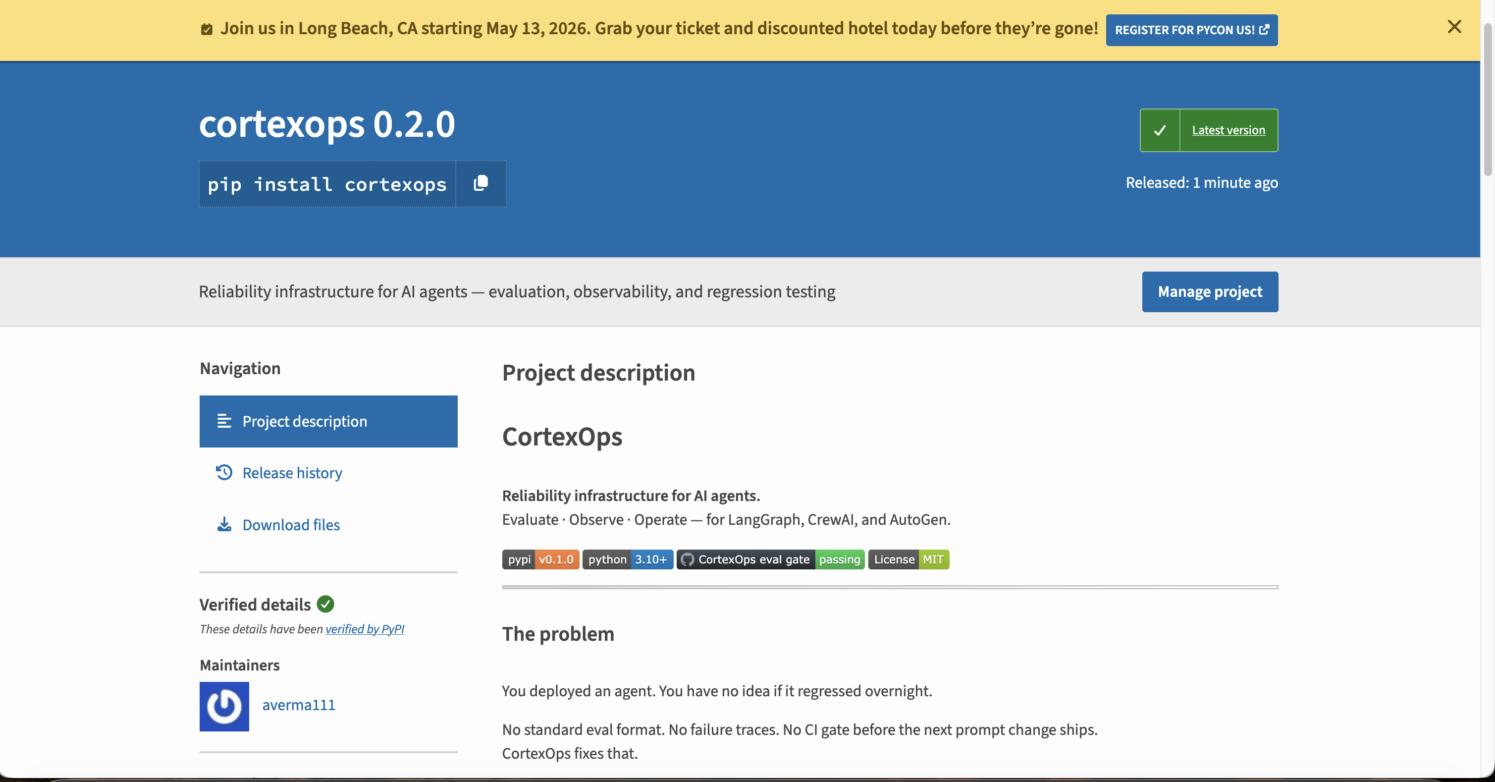Click the CortexOps eval gate passing badge
This screenshot has height=782, width=1495.
770,559
